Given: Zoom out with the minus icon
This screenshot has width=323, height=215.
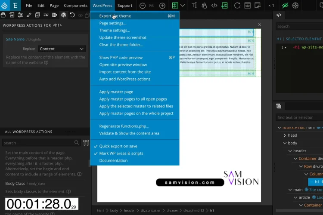Looking at the screenshot, I should pos(143,6).
